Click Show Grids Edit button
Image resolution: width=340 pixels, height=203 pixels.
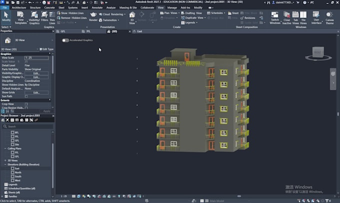36,93
